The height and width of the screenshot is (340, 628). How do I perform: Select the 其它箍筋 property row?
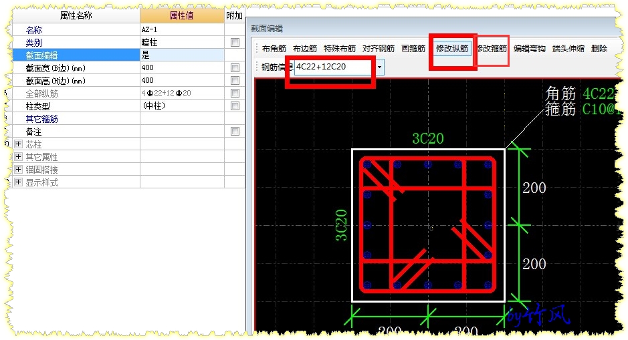click(x=76, y=119)
